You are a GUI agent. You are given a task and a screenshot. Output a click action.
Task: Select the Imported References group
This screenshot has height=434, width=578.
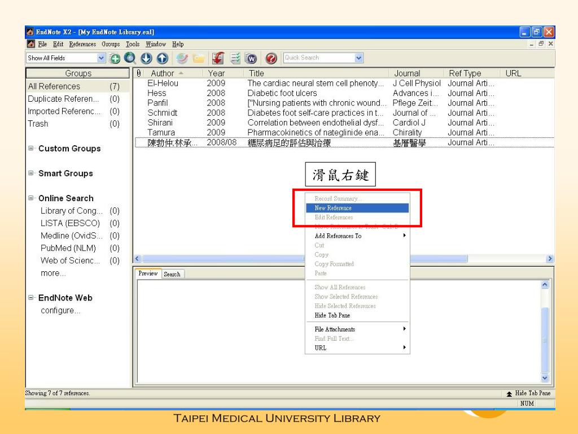pyautogui.click(x=77, y=111)
